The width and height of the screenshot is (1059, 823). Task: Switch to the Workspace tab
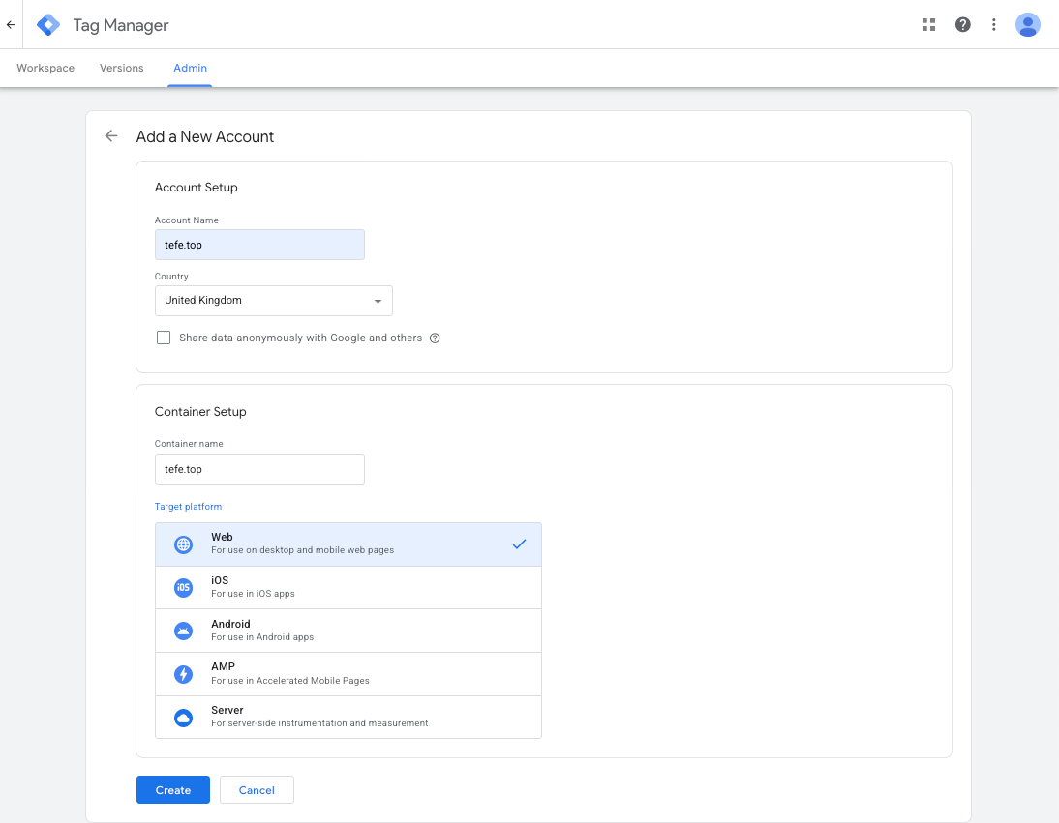coord(45,69)
